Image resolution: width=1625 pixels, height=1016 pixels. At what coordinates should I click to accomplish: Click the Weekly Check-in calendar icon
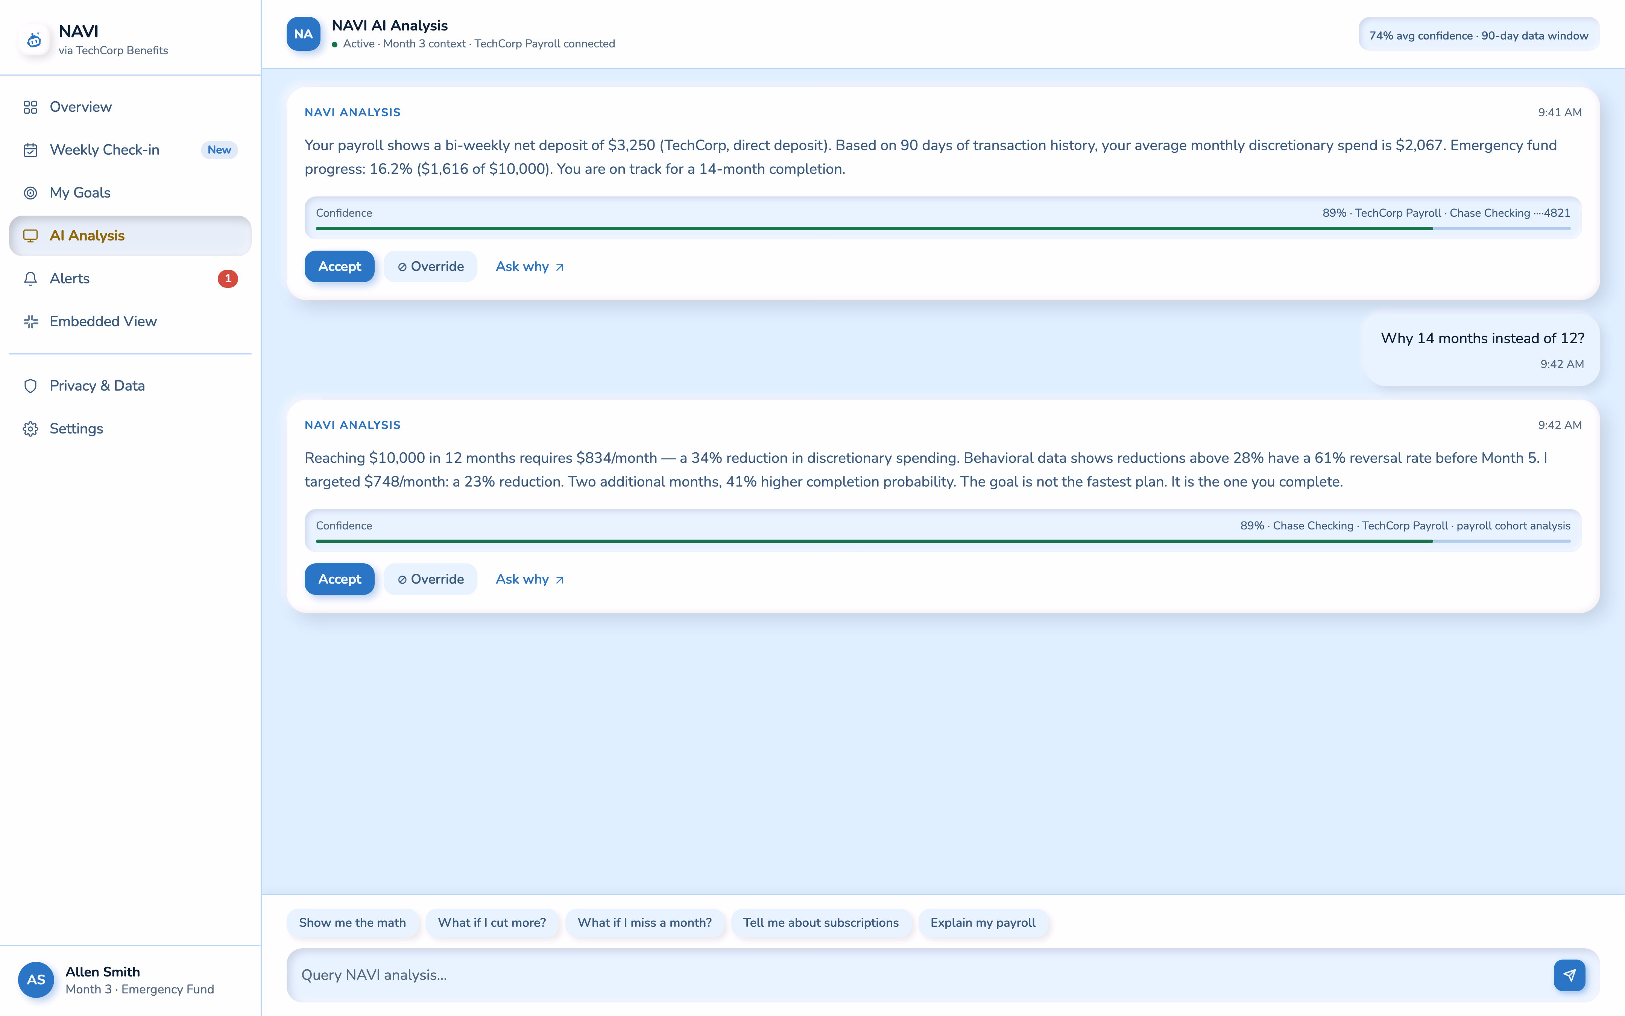coord(30,150)
